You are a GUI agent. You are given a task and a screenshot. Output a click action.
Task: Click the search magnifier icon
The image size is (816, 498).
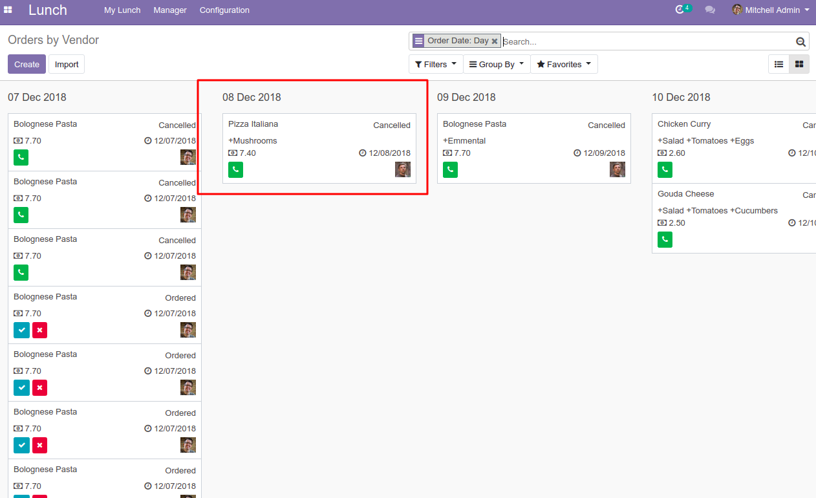800,41
